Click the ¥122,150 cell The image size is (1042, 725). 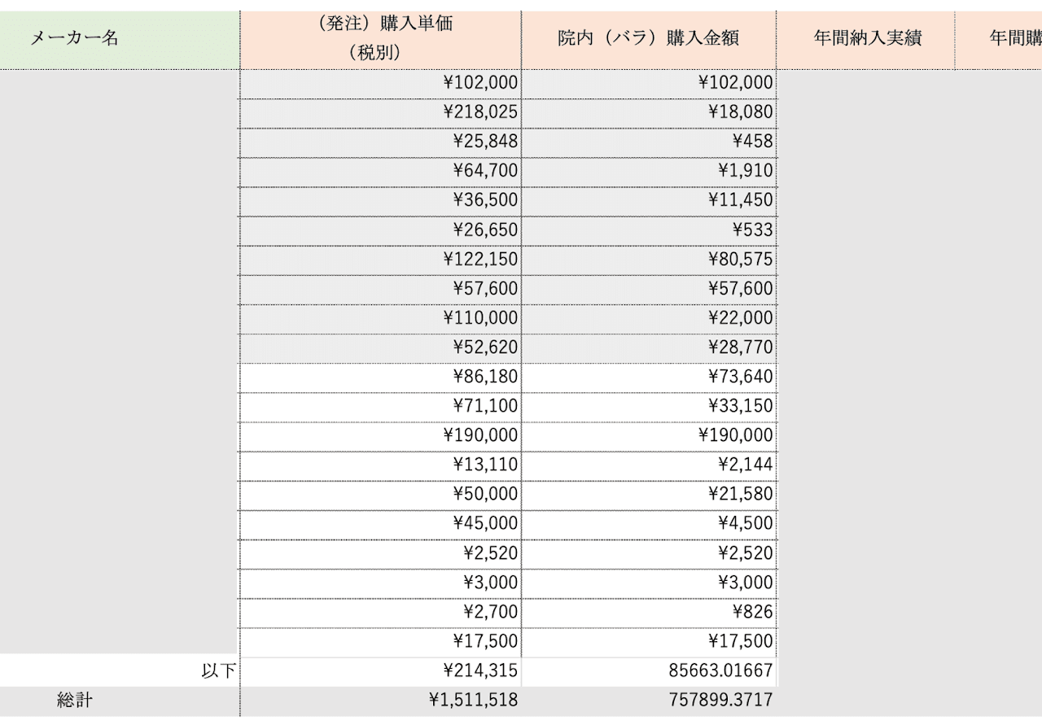pyautogui.click(x=381, y=259)
